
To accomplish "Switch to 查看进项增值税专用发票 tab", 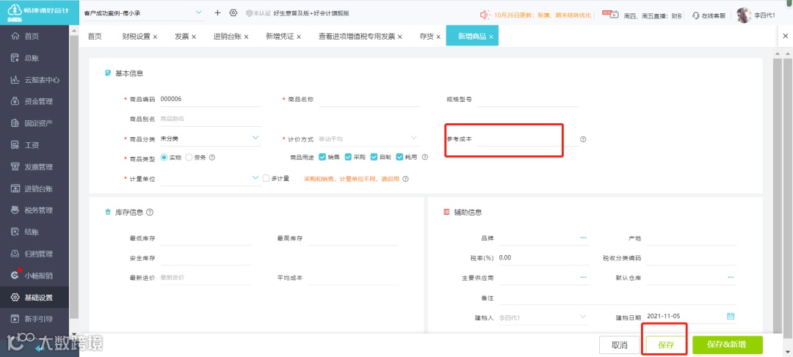I will click(x=357, y=37).
